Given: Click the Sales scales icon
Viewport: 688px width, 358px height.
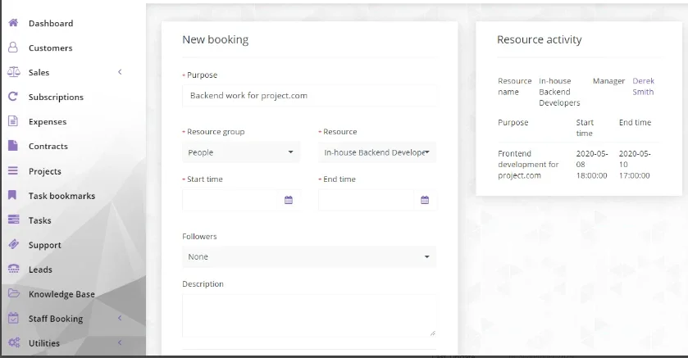Looking at the screenshot, I should click(14, 72).
